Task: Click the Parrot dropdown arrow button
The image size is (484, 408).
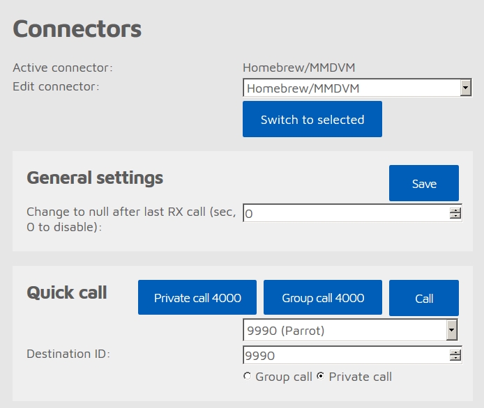Action: point(452,330)
